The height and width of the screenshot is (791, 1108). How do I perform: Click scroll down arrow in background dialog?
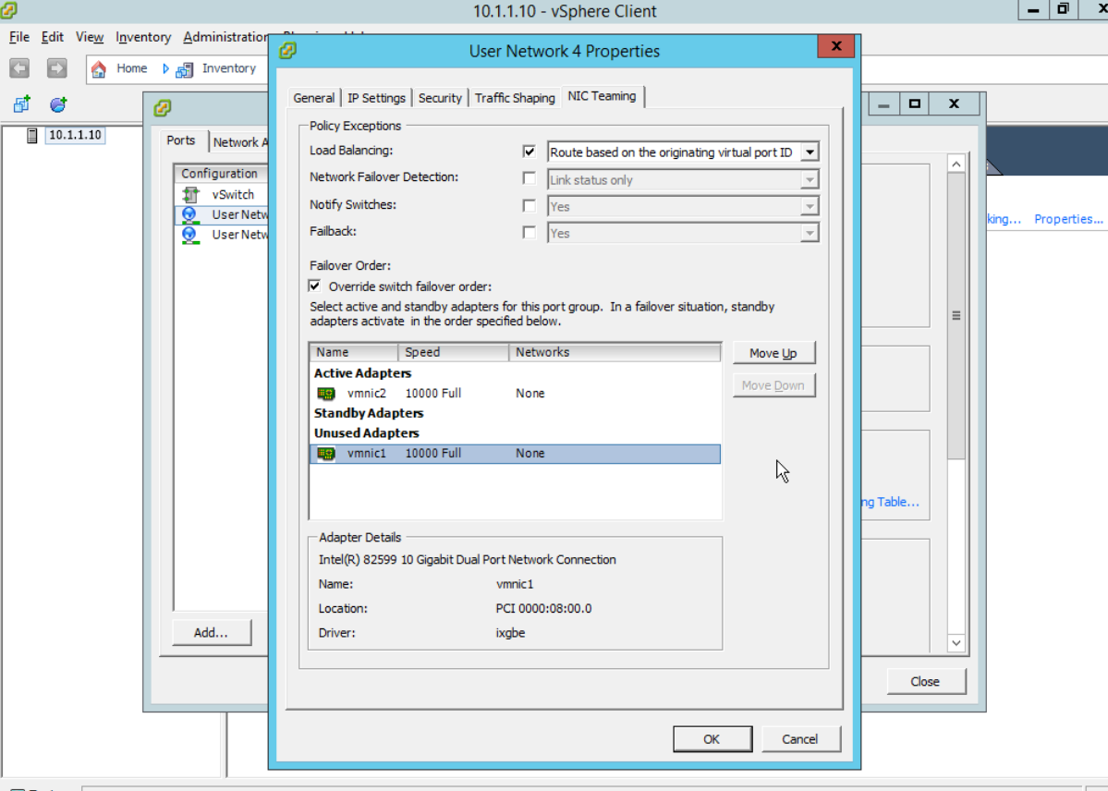956,642
